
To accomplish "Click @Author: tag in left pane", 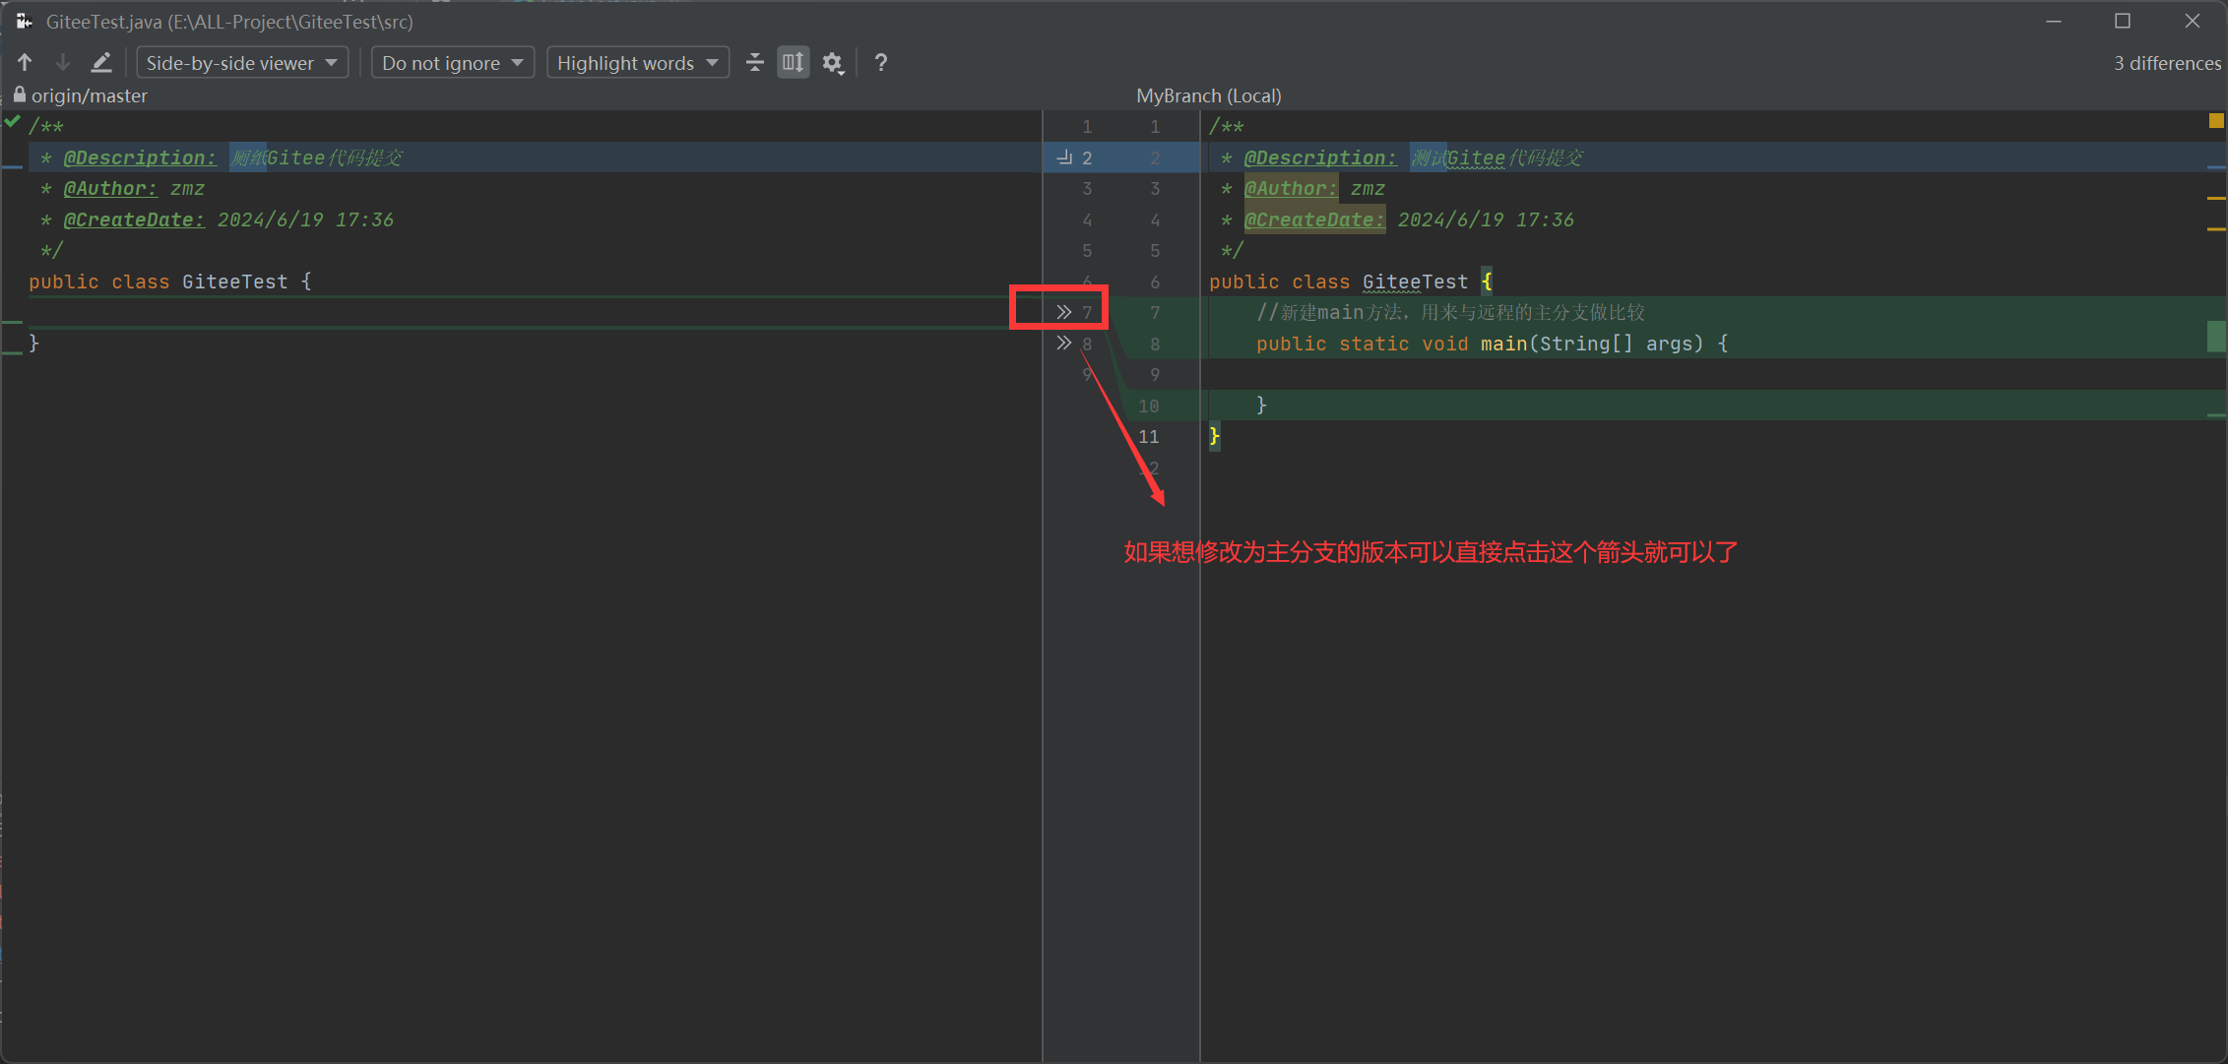I will (110, 188).
